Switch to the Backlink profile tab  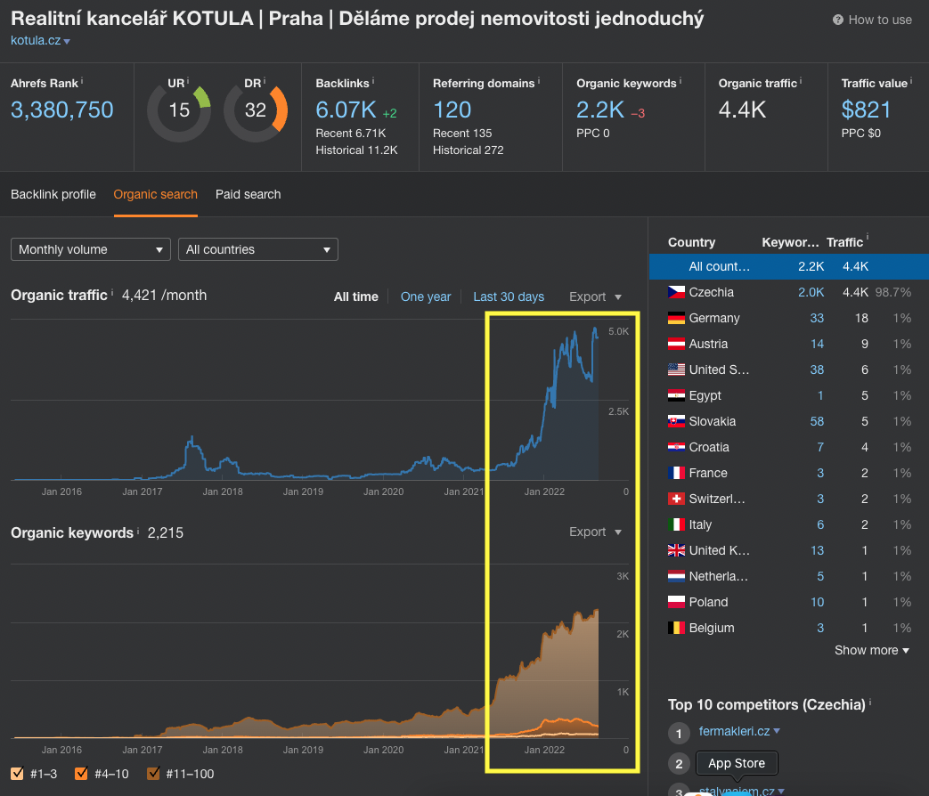53,194
